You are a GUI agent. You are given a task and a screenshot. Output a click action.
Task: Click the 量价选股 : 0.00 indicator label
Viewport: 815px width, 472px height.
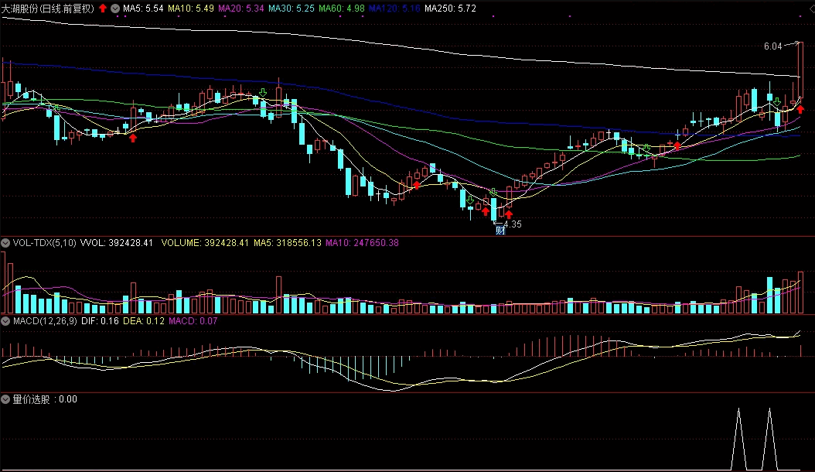click(45, 399)
